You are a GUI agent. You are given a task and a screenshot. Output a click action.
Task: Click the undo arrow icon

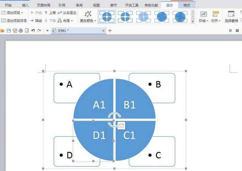(x=33, y=31)
